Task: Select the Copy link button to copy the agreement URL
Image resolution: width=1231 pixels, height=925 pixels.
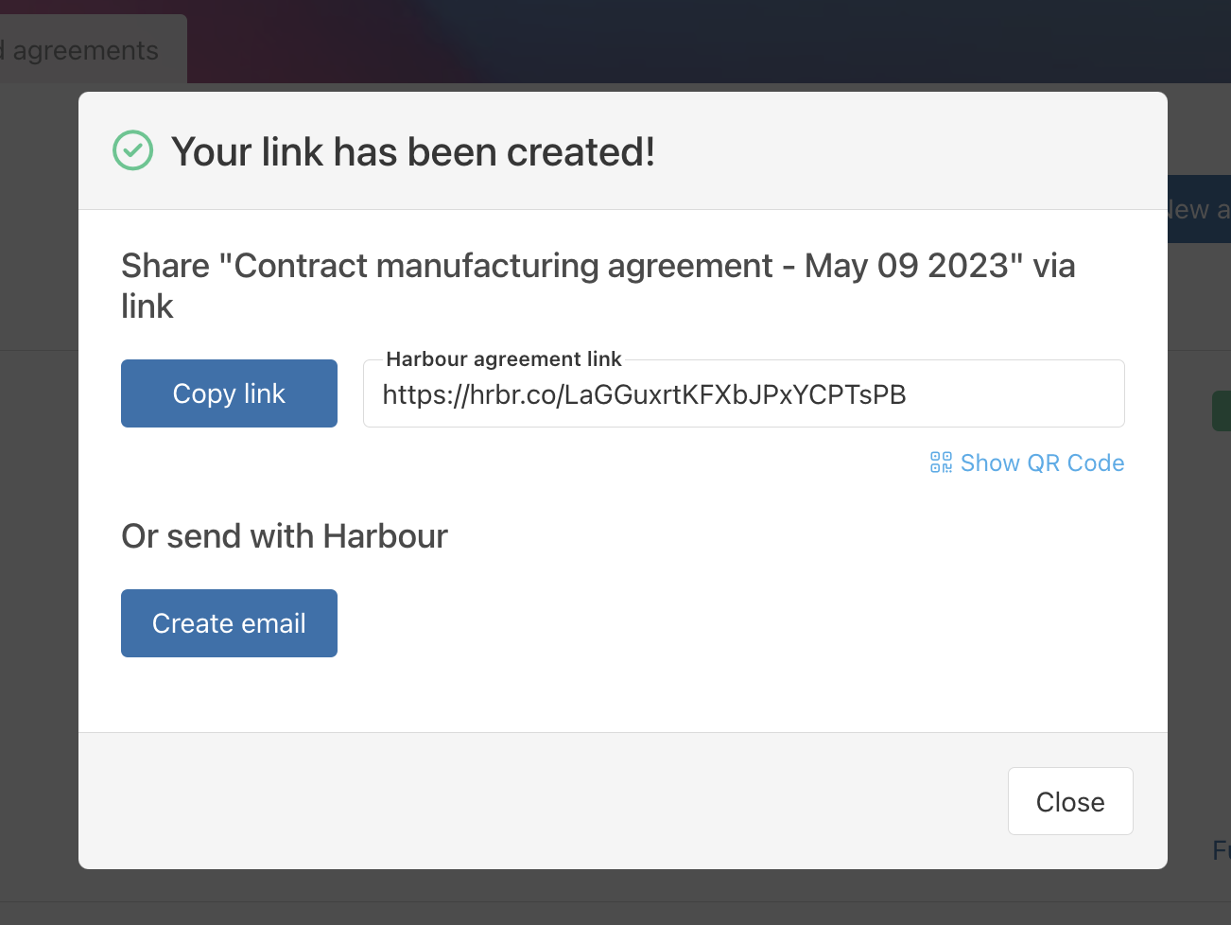Action: [x=229, y=393]
